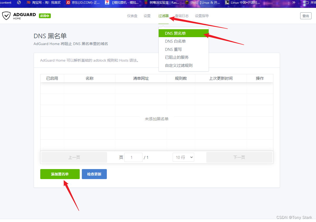Click the 上一页 previous page button
The height and width of the screenshot is (222, 316).
74,157
